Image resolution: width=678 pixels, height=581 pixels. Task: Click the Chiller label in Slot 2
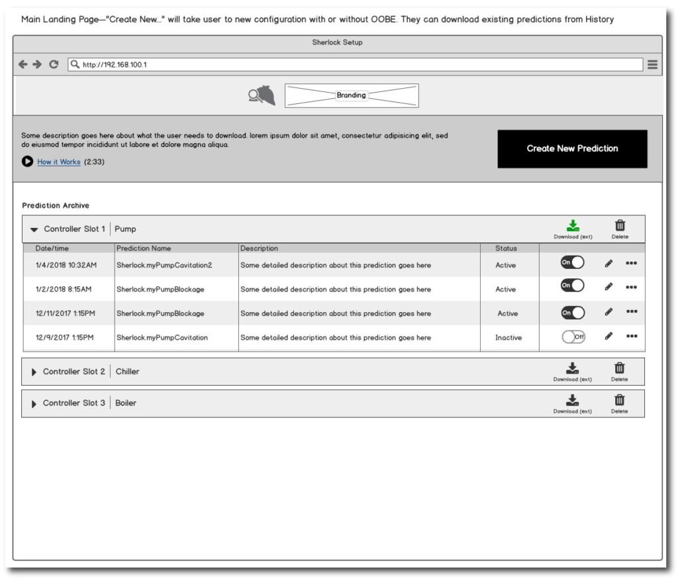tap(127, 372)
